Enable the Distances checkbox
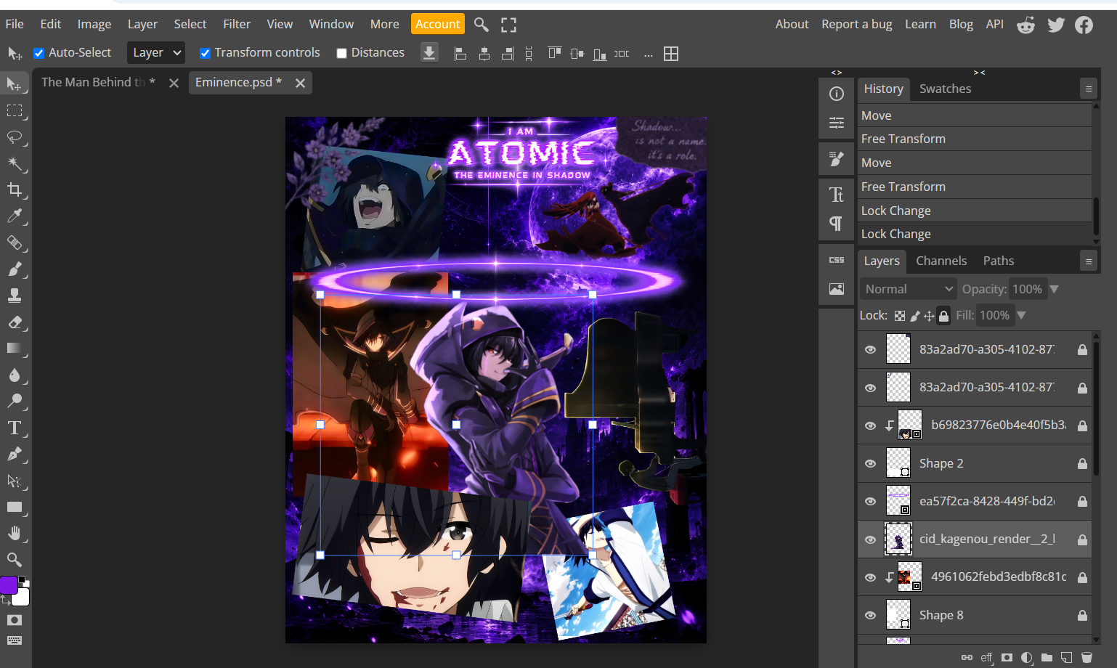This screenshot has height=668, width=1117. point(341,53)
